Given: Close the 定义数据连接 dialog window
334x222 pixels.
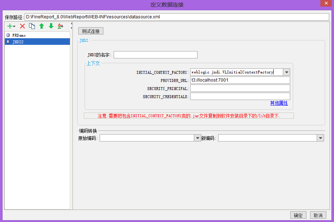Looking at the screenshot, I should (x=326, y=3).
